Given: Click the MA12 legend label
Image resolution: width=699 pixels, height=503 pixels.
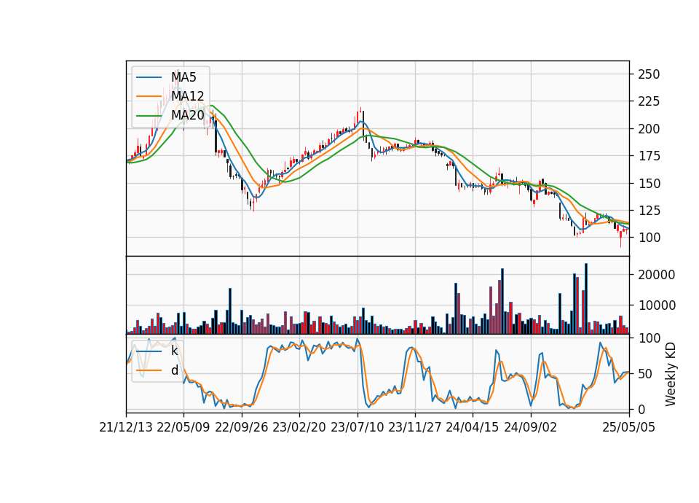Looking at the screenshot, I should click(188, 96).
